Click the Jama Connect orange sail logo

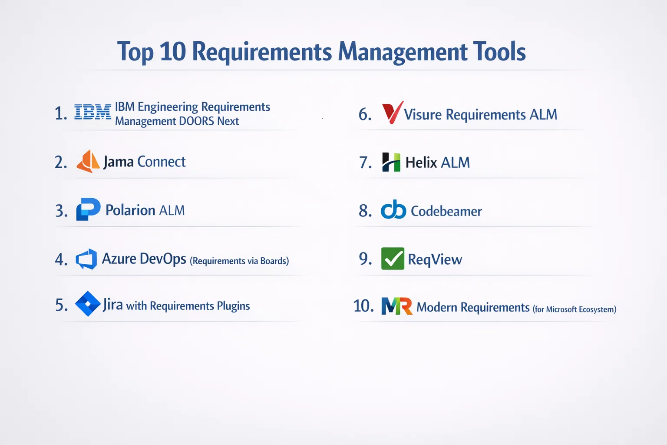pyautogui.click(x=88, y=161)
